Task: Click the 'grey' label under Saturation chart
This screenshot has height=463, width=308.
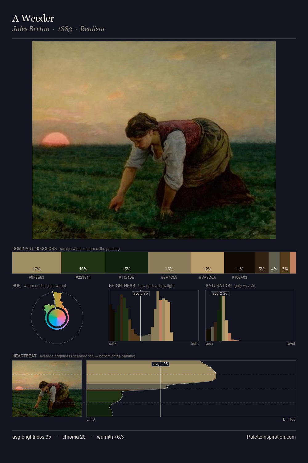Action: (x=209, y=344)
